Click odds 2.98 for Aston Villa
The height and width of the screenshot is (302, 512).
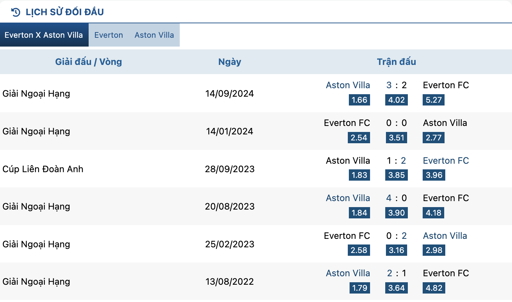[x=434, y=250]
